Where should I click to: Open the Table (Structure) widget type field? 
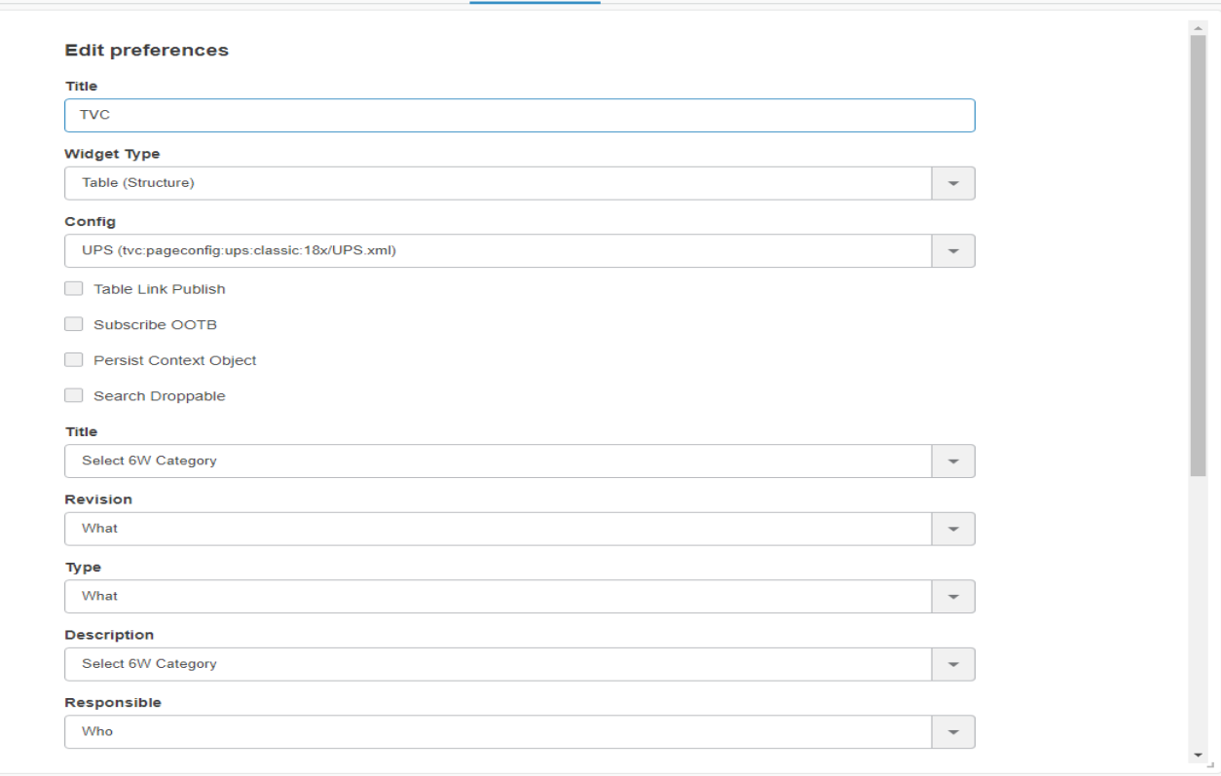pyautogui.click(x=498, y=183)
